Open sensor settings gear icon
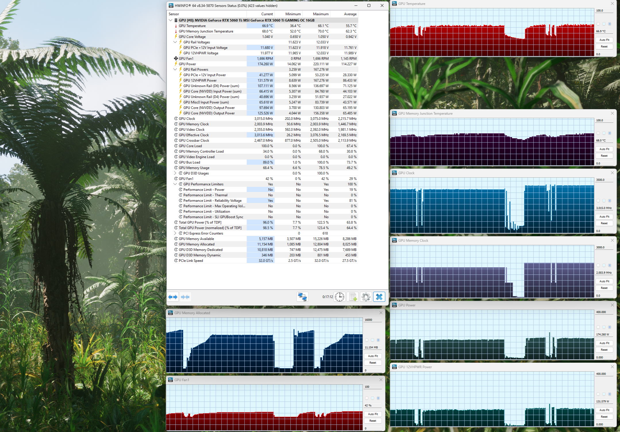The width and height of the screenshot is (620, 432). click(366, 297)
